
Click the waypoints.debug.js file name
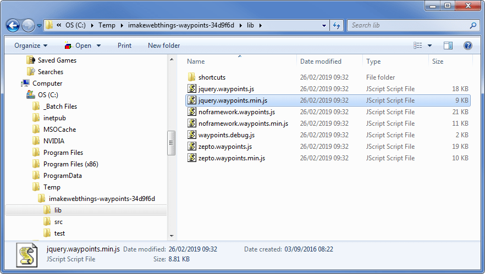[x=227, y=135]
